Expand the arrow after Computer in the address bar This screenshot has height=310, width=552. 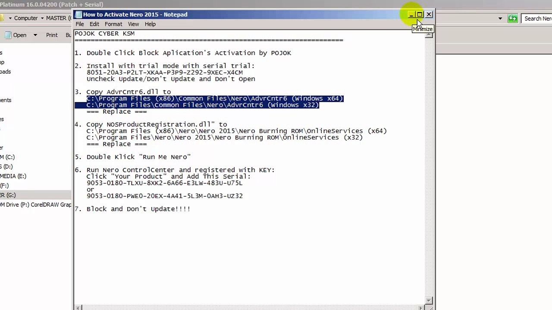pyautogui.click(x=42, y=18)
